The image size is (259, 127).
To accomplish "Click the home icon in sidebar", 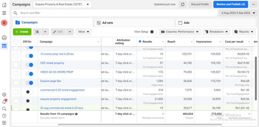I will (4, 5).
